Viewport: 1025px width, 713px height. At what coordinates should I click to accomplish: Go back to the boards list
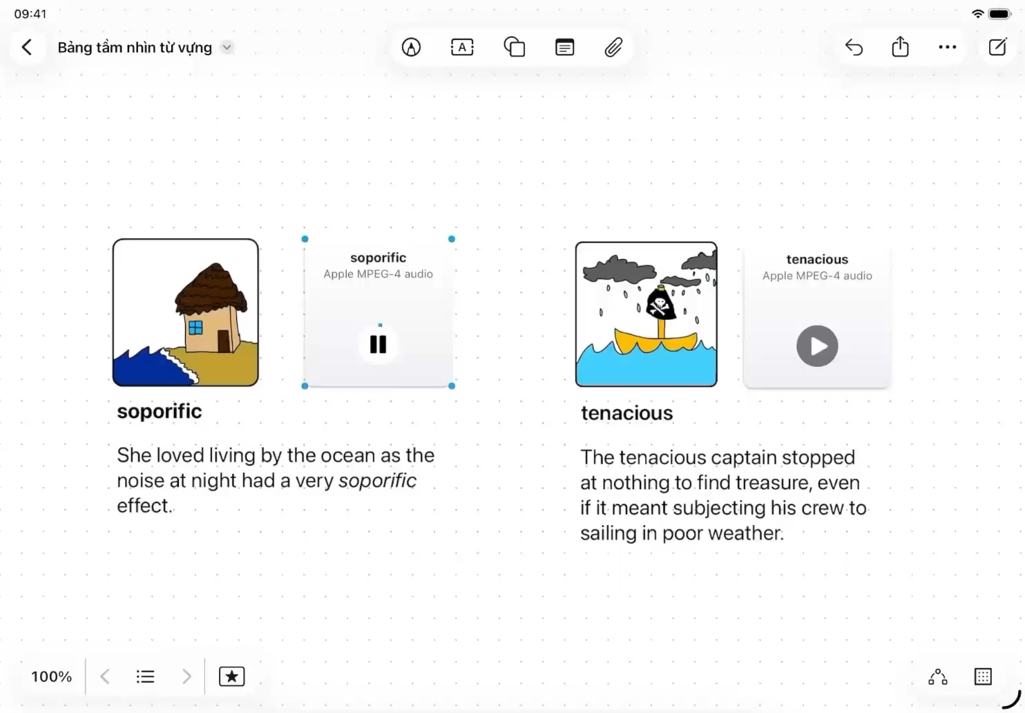pyautogui.click(x=27, y=47)
